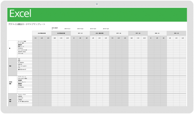Viewport: 194px width, 114px height.
Task: Click the ステータスキー label
Action: click(55, 28)
